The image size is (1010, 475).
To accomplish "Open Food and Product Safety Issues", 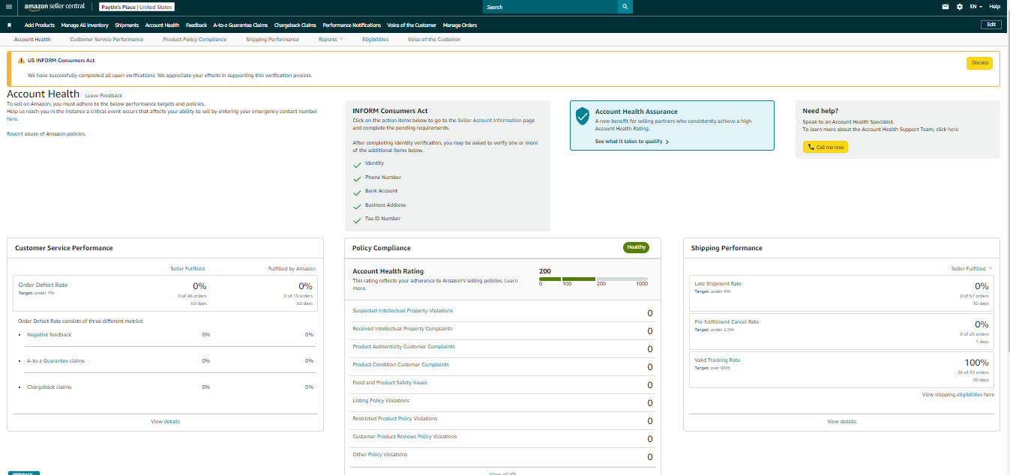I will [390, 383].
